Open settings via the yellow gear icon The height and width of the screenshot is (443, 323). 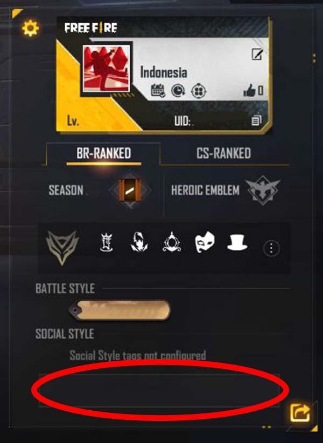click(30, 28)
